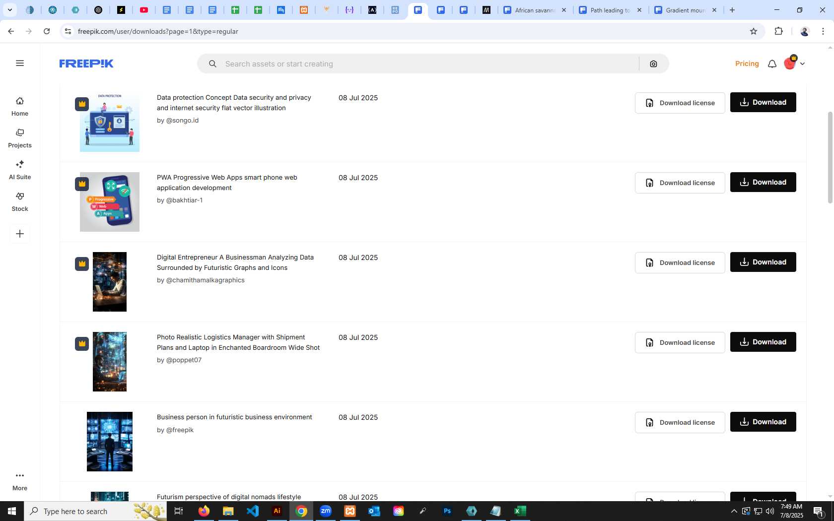Expand the tab search dropdown
The height and width of the screenshot is (521, 834).
(x=9, y=10)
